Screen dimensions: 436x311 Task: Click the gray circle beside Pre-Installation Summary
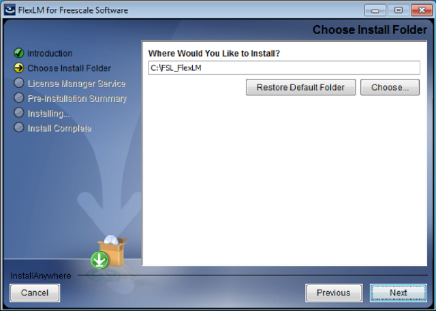[19, 97]
